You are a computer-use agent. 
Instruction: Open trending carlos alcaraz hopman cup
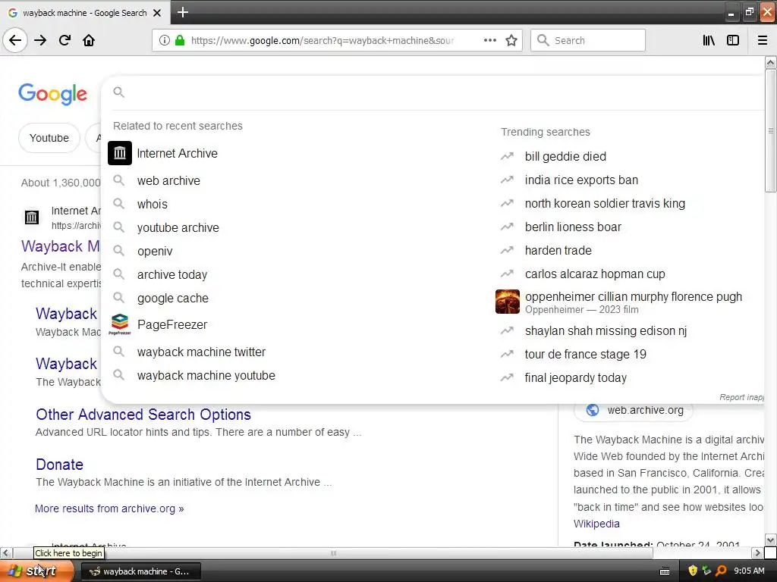595,274
